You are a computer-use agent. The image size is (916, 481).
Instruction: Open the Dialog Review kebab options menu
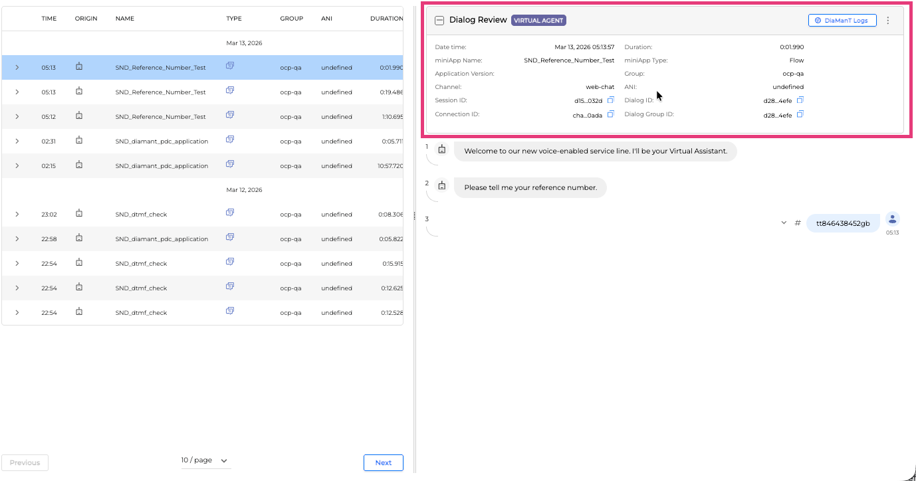coord(887,21)
